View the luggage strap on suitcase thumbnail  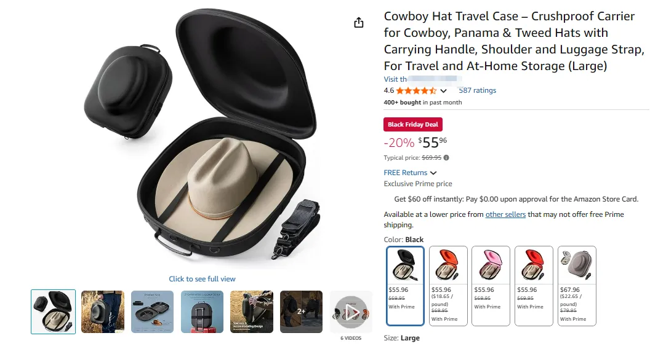click(x=202, y=312)
